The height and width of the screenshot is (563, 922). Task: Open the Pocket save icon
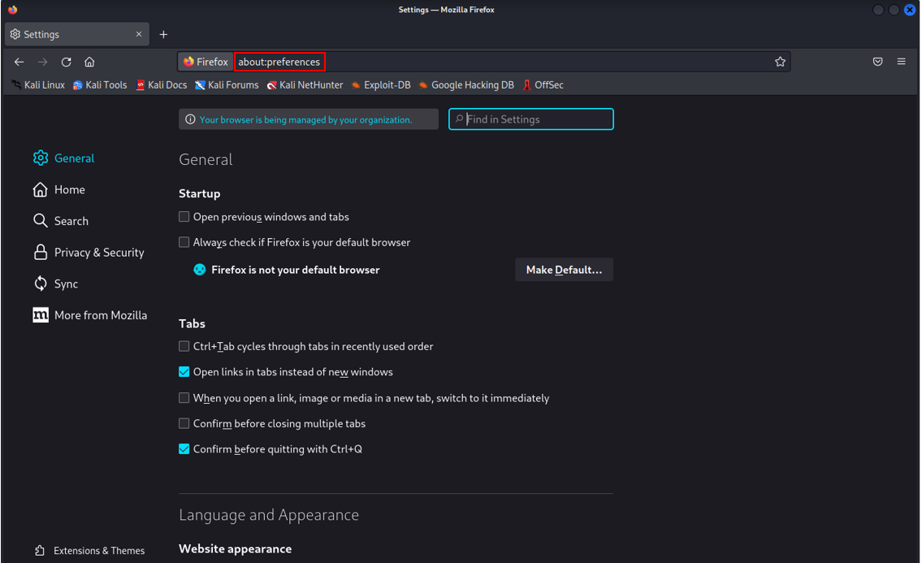coord(877,62)
